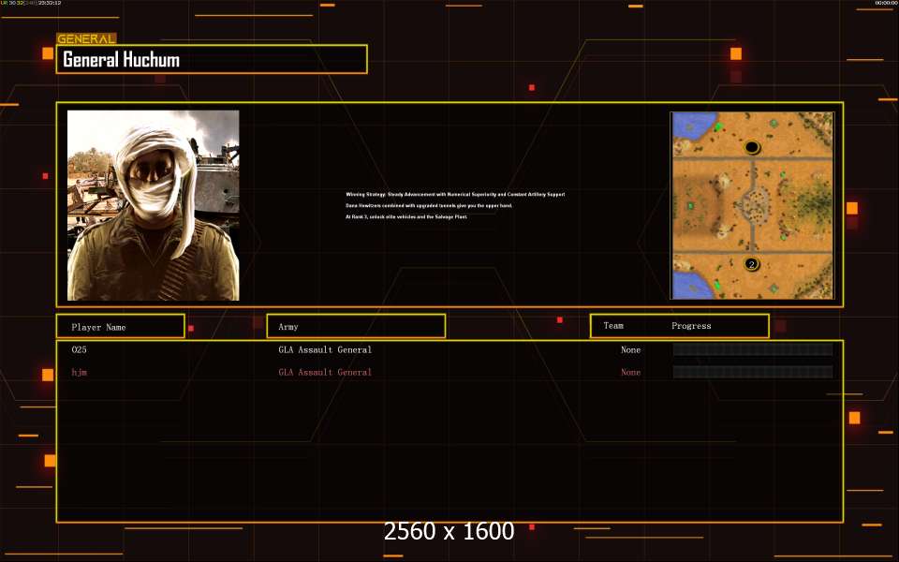This screenshot has height=562, width=899.
Task: Select the Army column header
Action: 356,327
